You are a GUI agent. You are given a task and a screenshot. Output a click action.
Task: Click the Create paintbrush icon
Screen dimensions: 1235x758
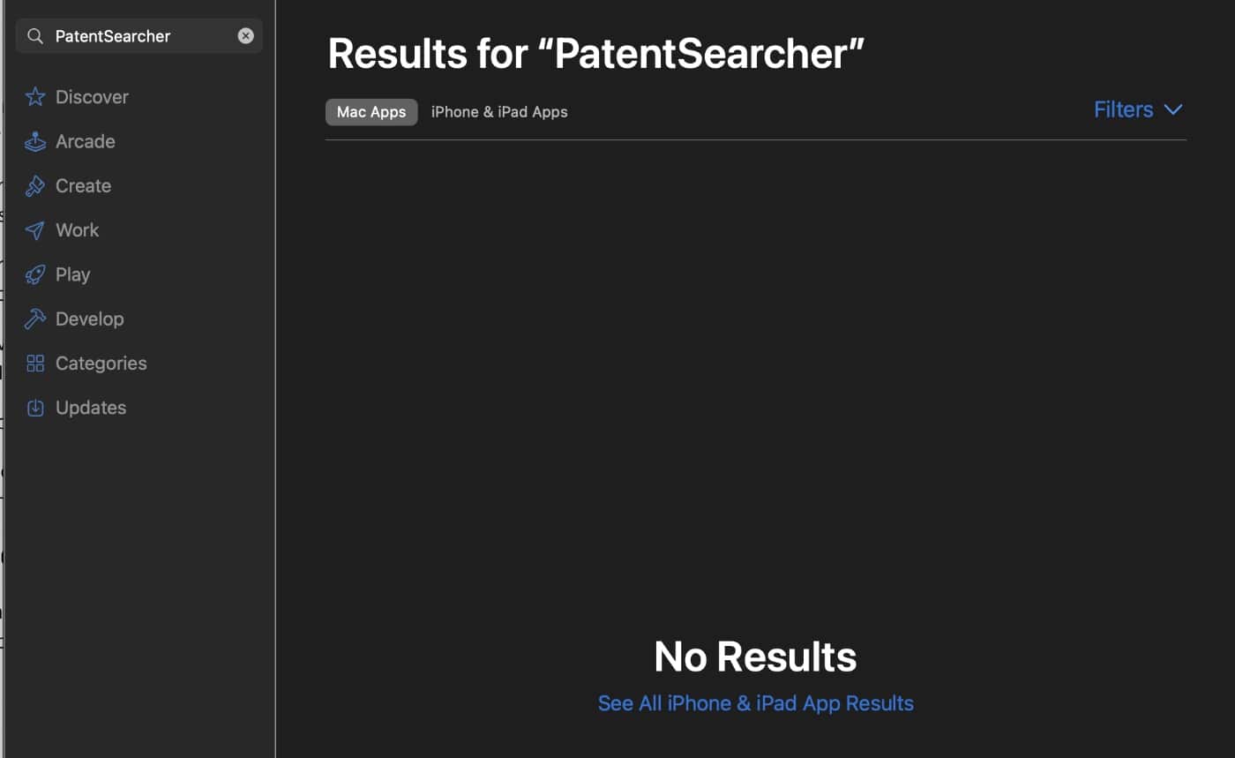[35, 186]
